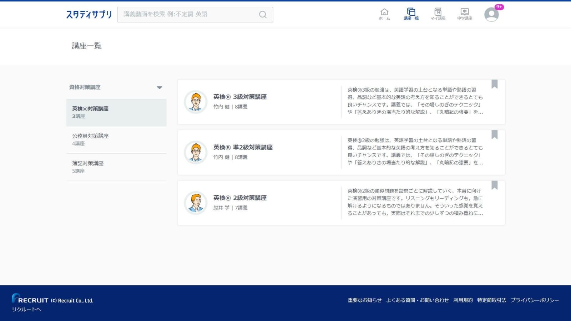
Task: Select 簿記対策講座 in the sidebar
Action: click(116, 167)
